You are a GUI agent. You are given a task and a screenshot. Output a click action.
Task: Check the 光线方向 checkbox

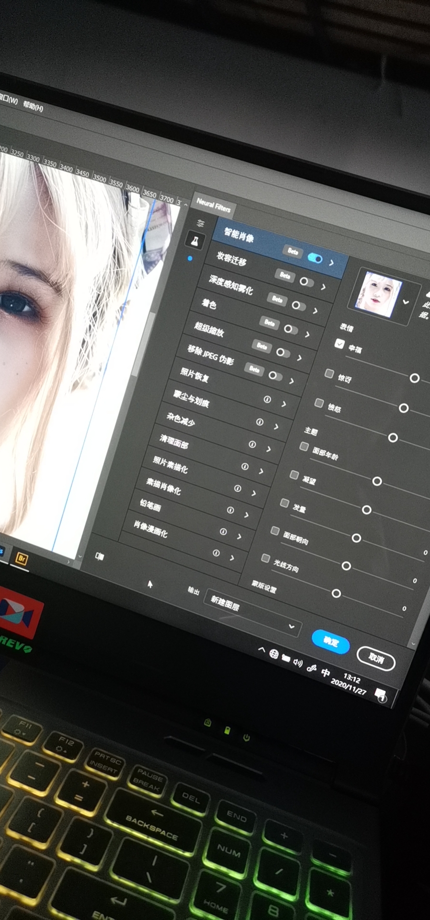[x=265, y=558]
